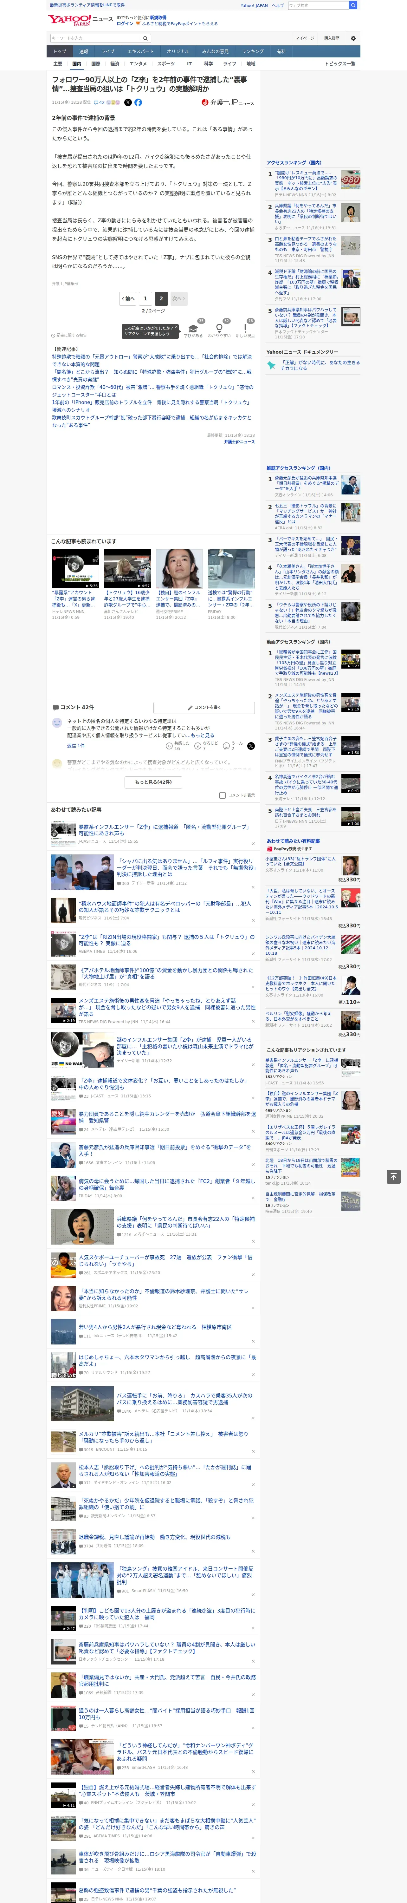Focus the ウェブ検索 input field

point(318,5)
